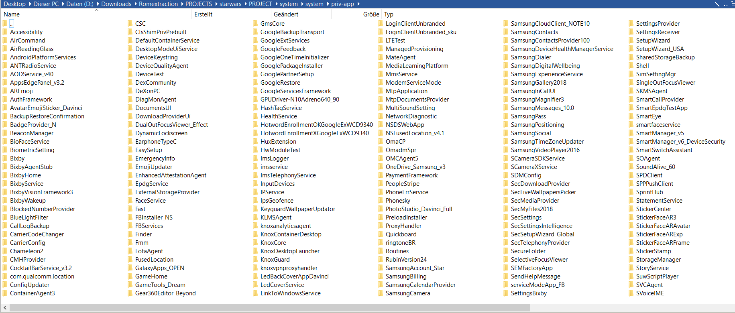Viewport: 735px width, 313px height.
Task: Click the Accessibility folder icon
Action: 5,32
